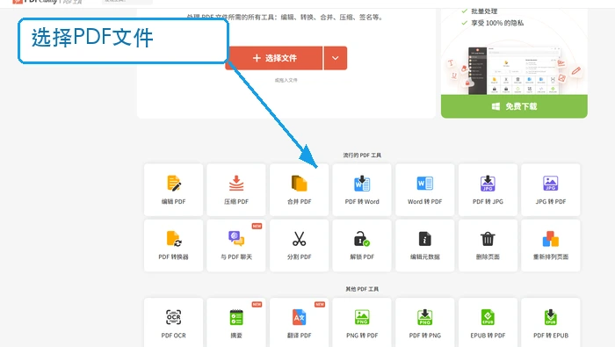The width and height of the screenshot is (615, 347).
Task: Open the PDF OCR tool
Action: (x=173, y=322)
